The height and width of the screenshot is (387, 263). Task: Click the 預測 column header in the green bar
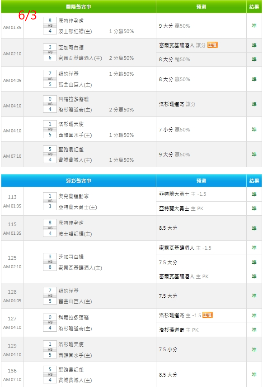(201, 7)
